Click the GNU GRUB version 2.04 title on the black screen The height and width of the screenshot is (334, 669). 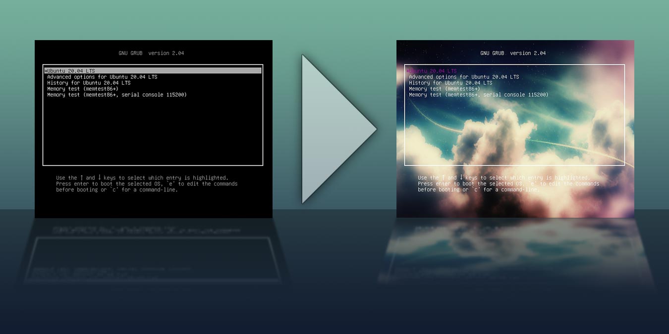[151, 53]
